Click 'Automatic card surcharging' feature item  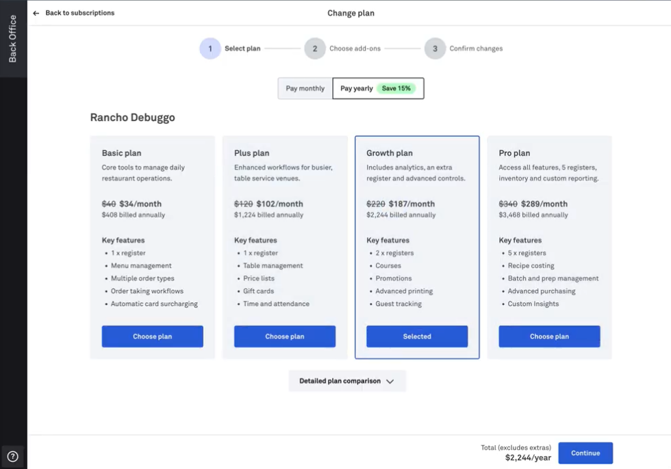point(154,304)
